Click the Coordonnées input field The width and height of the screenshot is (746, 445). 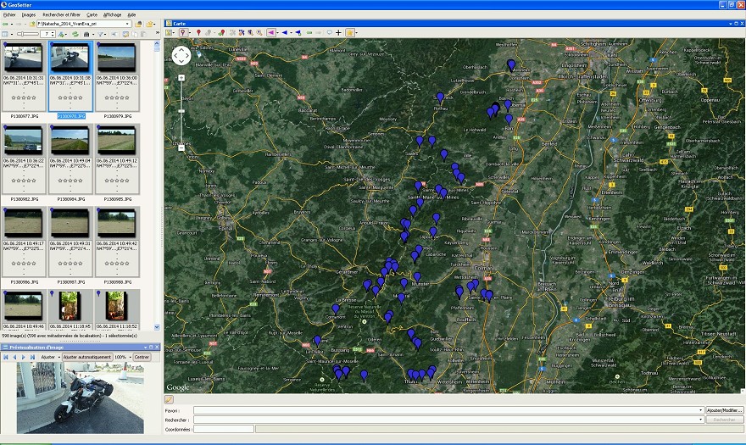point(223,429)
